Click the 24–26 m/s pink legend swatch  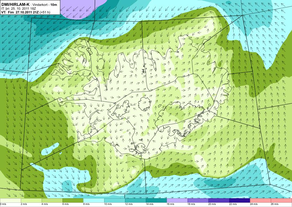(261, 201)
